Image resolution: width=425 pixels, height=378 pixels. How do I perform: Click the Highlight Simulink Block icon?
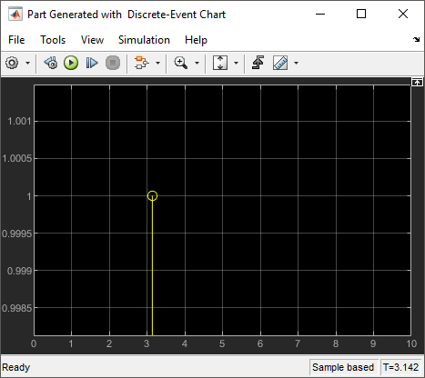pyautogui.click(x=142, y=63)
